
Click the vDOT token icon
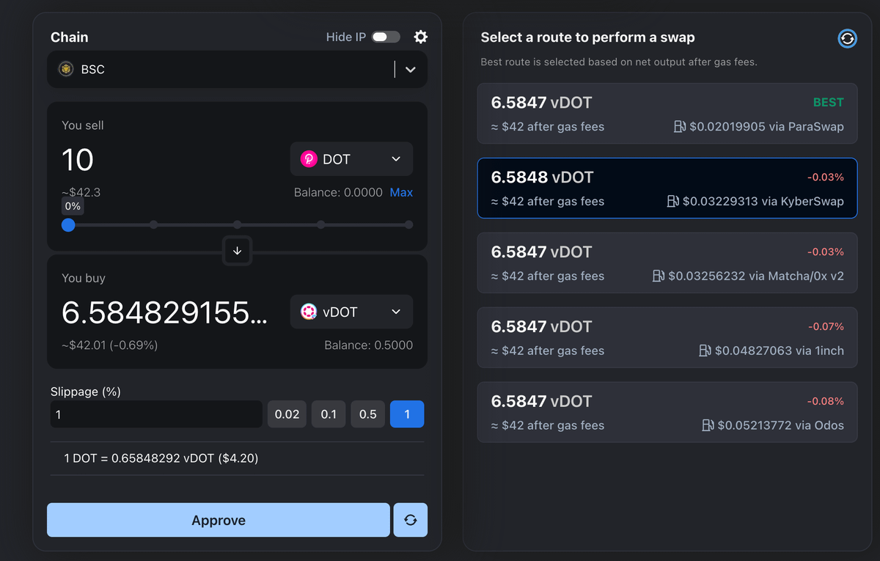point(309,312)
